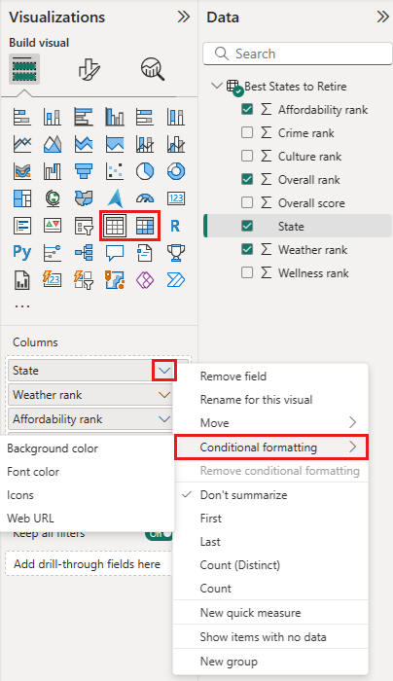This screenshot has height=681, width=393.
Task: Uncheck the Affordability rank field
Action: 247,109
